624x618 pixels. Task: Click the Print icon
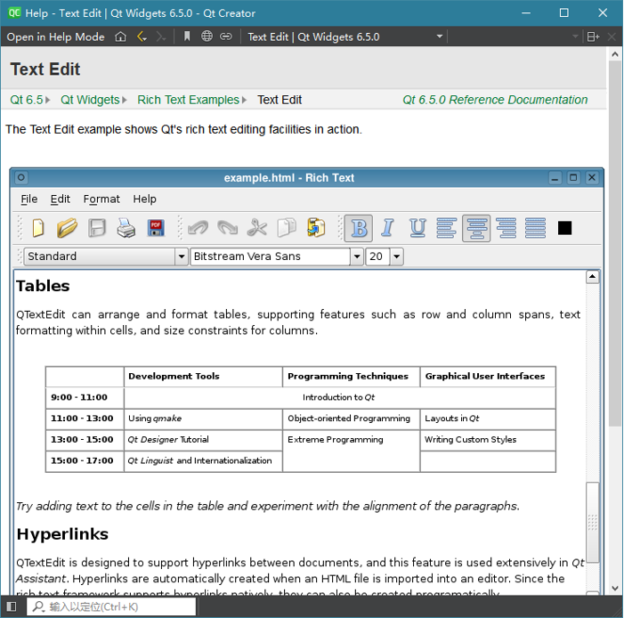pyautogui.click(x=126, y=228)
